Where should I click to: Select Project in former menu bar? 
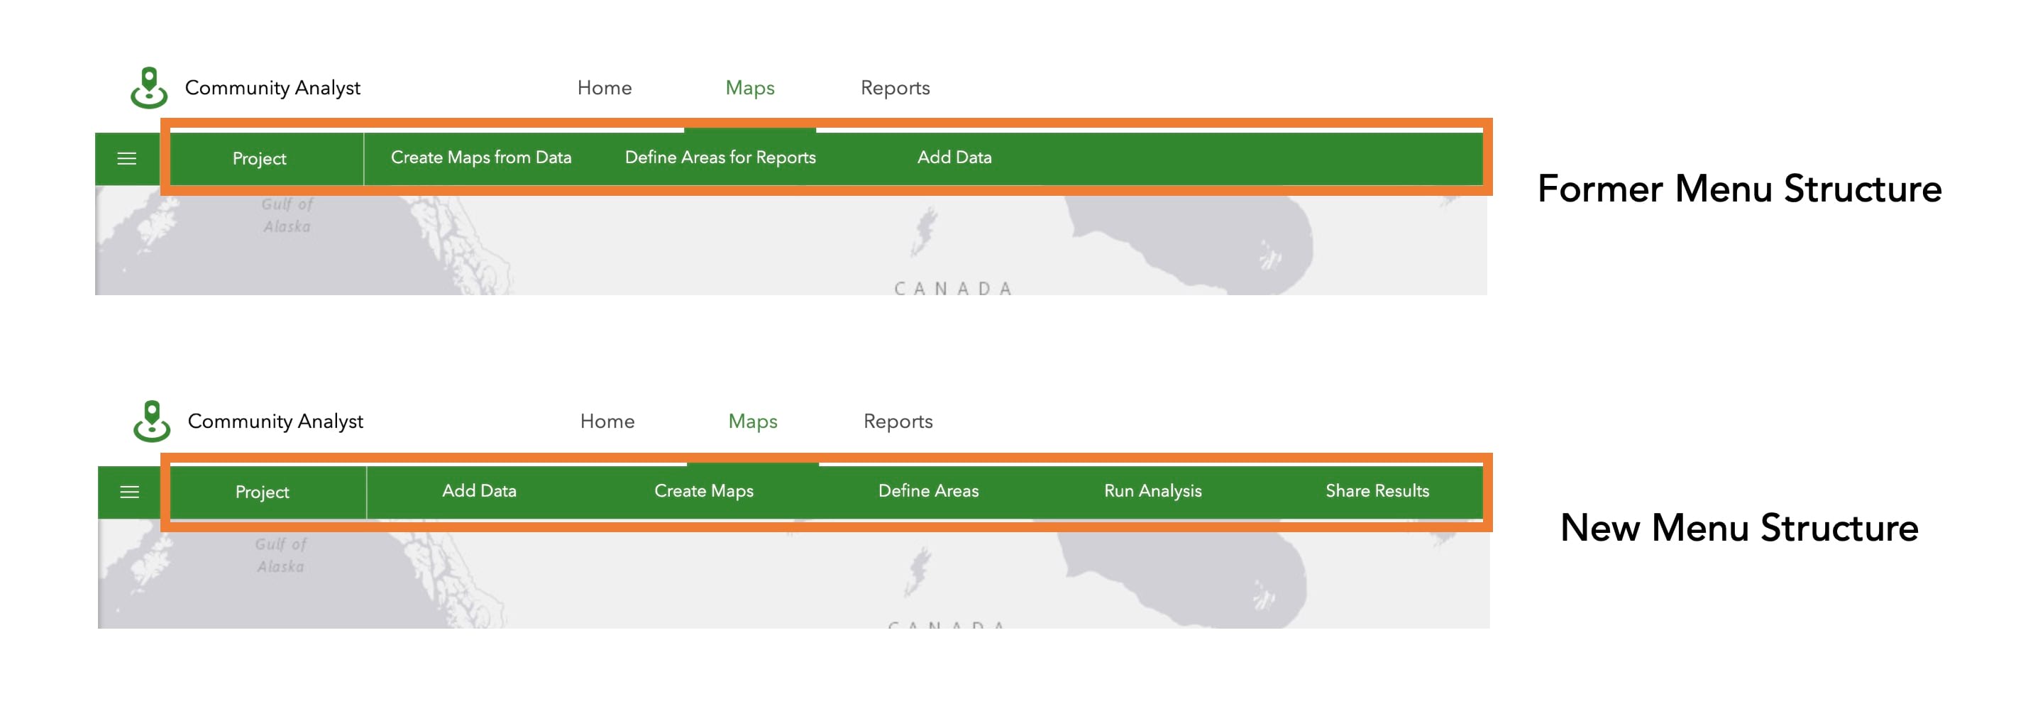pyautogui.click(x=260, y=159)
